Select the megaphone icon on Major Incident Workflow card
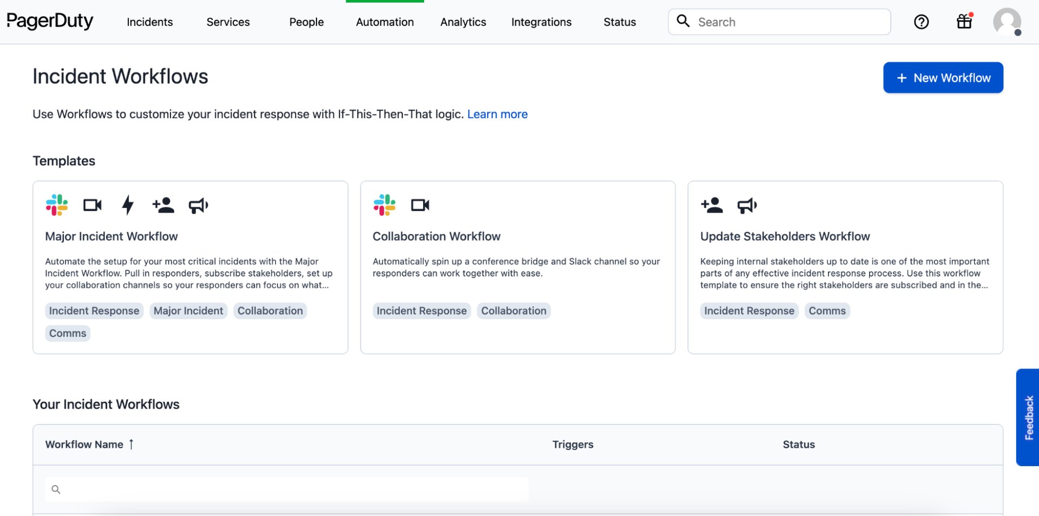Image resolution: width=1039 pixels, height=516 pixels. 198,205
